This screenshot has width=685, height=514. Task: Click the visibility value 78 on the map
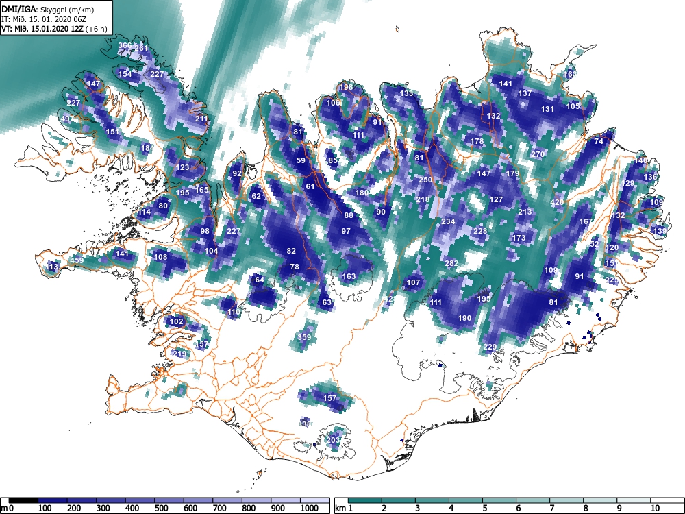pos(295,267)
